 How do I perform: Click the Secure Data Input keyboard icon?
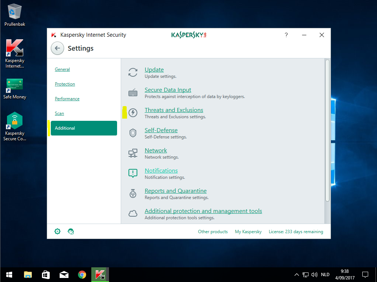[133, 93]
